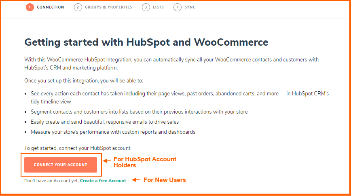Viewport: 351px width, 196px height.
Task: Click the responsive emails bullet item
Action: 105,122
